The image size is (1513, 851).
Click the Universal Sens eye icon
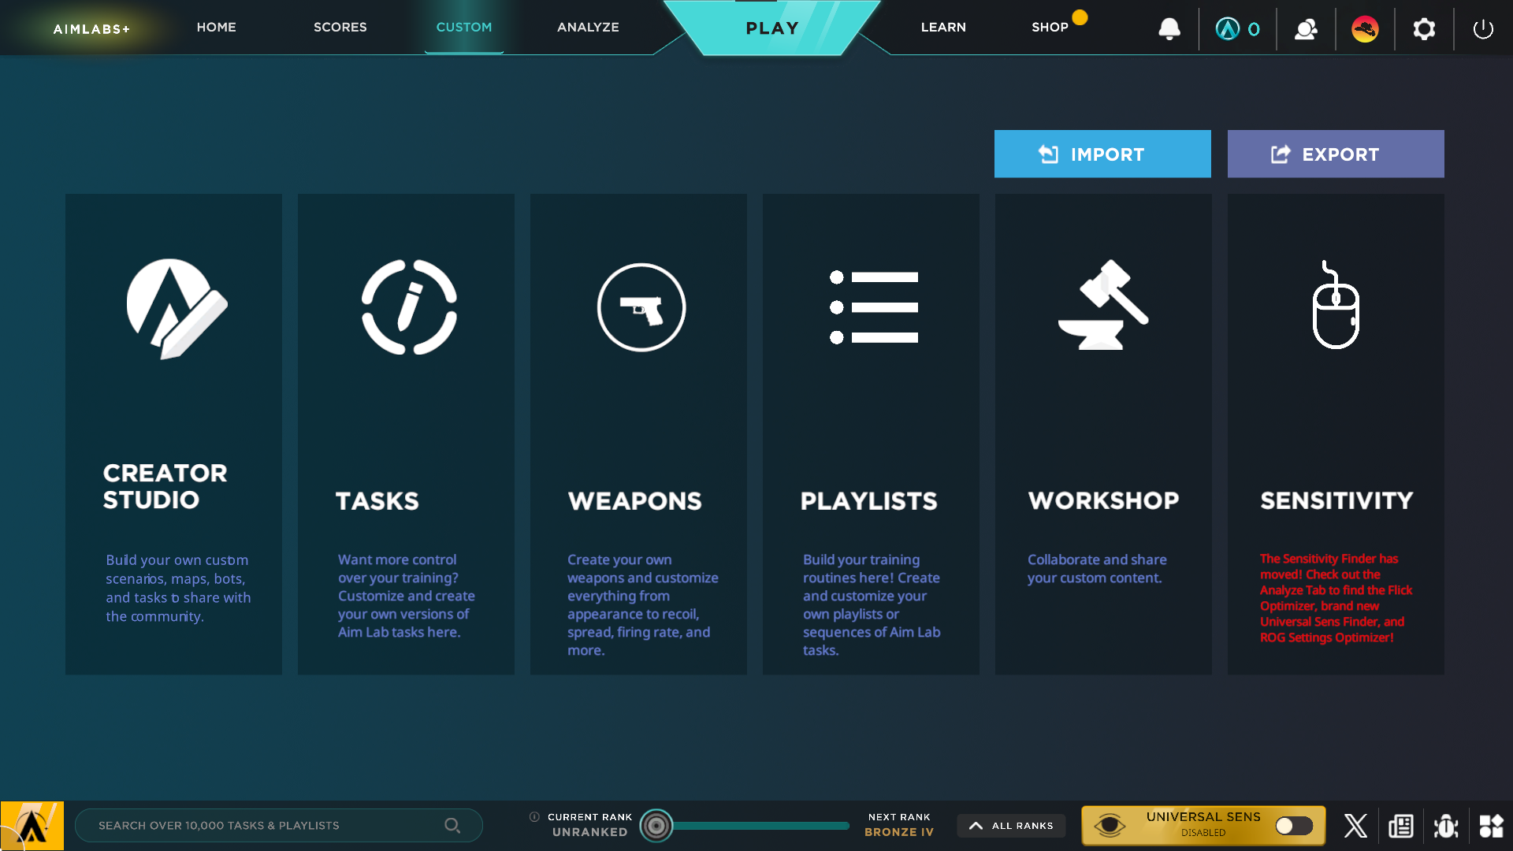click(1110, 825)
